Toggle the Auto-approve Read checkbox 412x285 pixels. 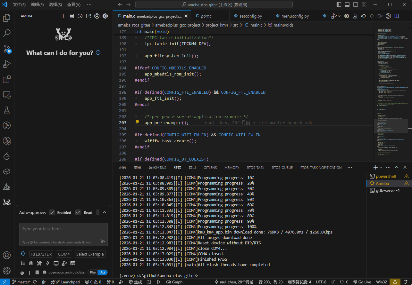[x=78, y=212]
